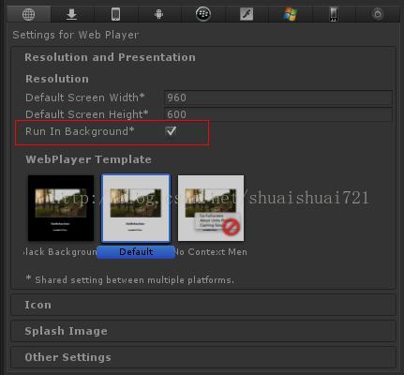Open the rightmost console platform tab
This screenshot has height=375, width=404.
[378, 14]
